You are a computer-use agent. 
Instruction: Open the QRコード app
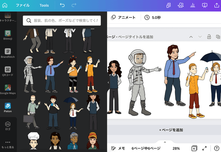pyautogui.click(x=8, y=71)
